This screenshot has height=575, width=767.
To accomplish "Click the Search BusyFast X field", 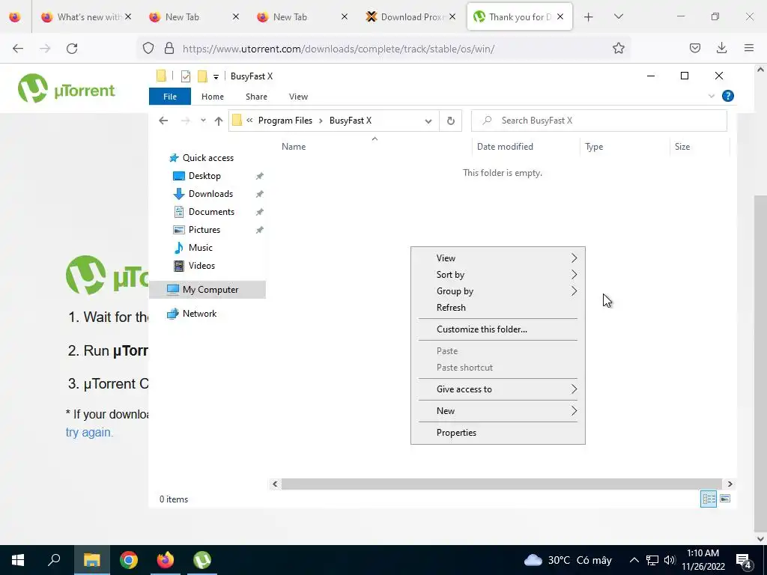I will point(598,121).
